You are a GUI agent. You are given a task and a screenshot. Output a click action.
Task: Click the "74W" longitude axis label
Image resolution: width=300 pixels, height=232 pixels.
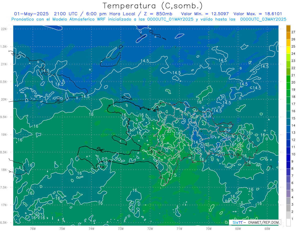(91, 228)
